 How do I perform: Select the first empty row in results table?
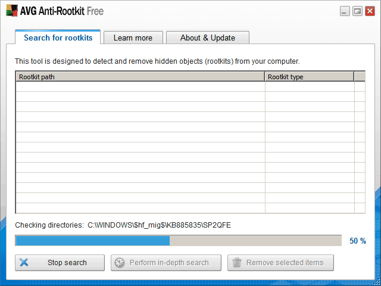pyautogui.click(x=140, y=87)
